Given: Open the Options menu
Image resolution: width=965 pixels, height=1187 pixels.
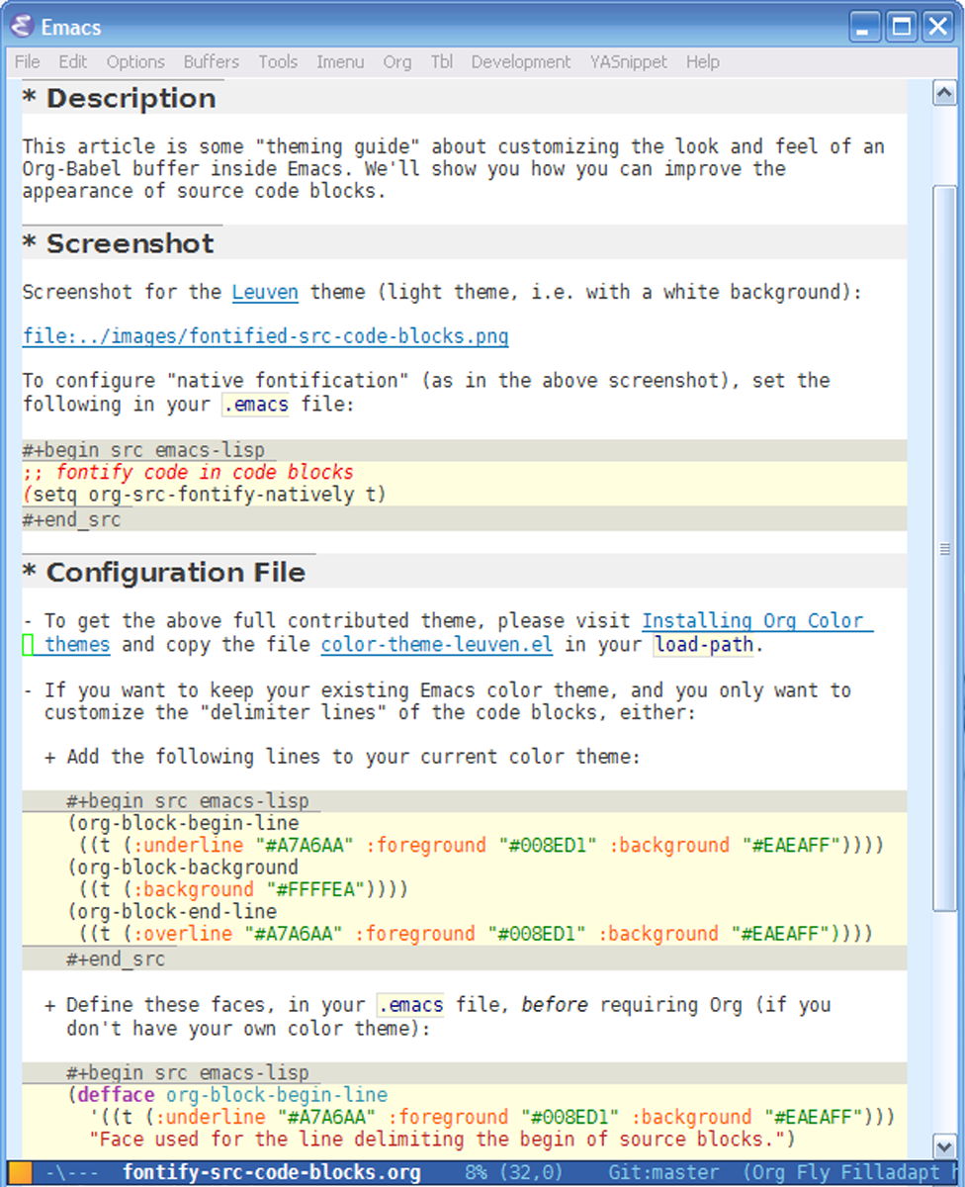Looking at the screenshot, I should (x=135, y=61).
